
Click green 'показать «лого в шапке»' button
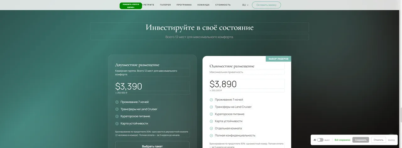pyautogui.click(x=131, y=6)
